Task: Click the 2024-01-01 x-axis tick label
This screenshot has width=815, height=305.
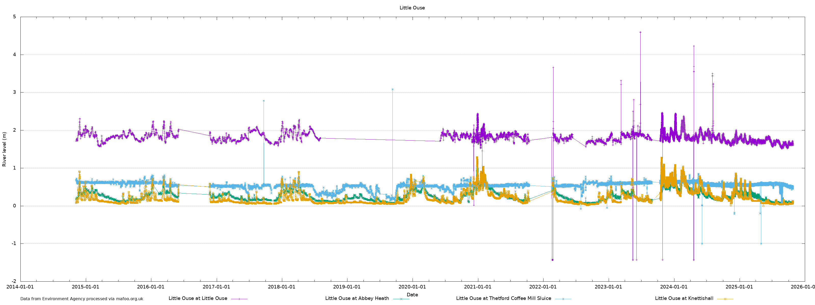Action: tap(674, 287)
